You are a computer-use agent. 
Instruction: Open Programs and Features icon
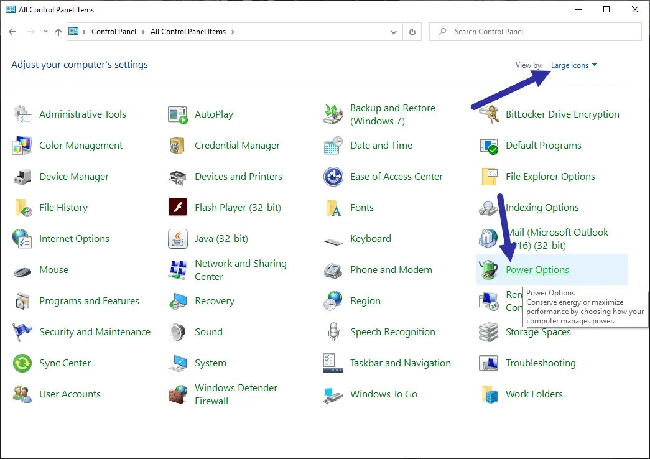click(x=22, y=301)
